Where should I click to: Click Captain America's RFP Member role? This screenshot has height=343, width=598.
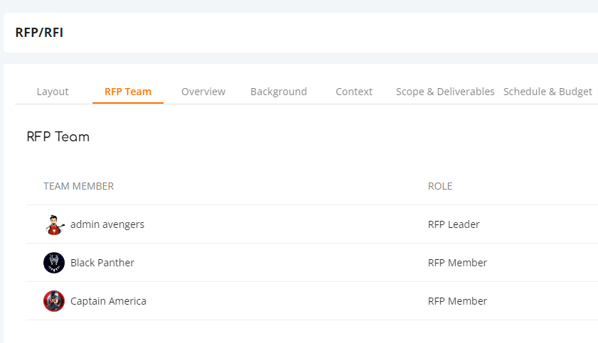click(x=458, y=301)
